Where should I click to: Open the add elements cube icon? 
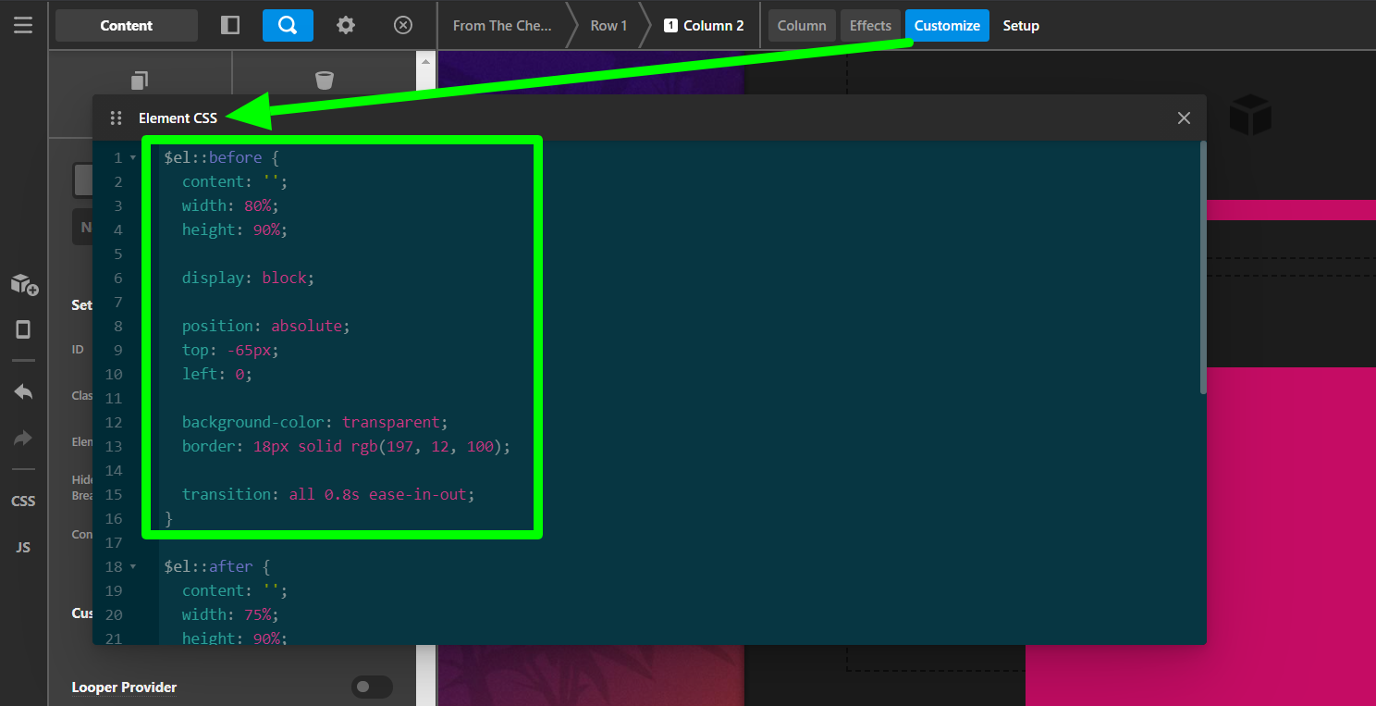[x=24, y=284]
